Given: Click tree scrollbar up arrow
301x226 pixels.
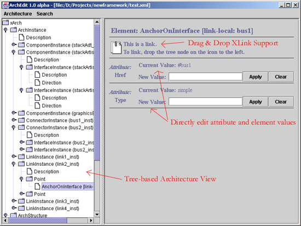Looking at the screenshot, I should [x=97, y=22].
